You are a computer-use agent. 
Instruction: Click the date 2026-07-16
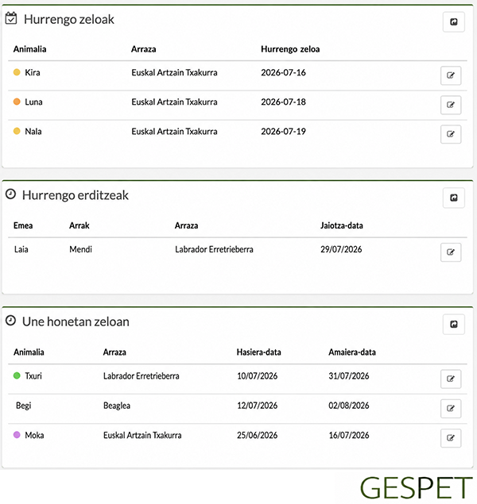[x=283, y=72]
